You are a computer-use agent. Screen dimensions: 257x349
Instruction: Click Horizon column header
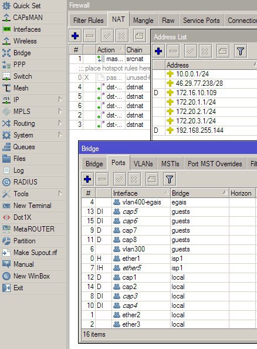242,193
